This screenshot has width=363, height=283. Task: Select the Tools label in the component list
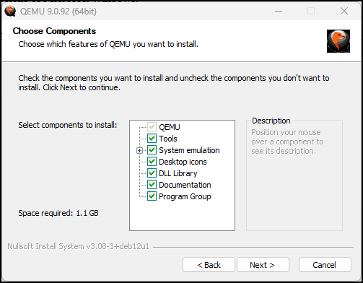click(x=168, y=139)
